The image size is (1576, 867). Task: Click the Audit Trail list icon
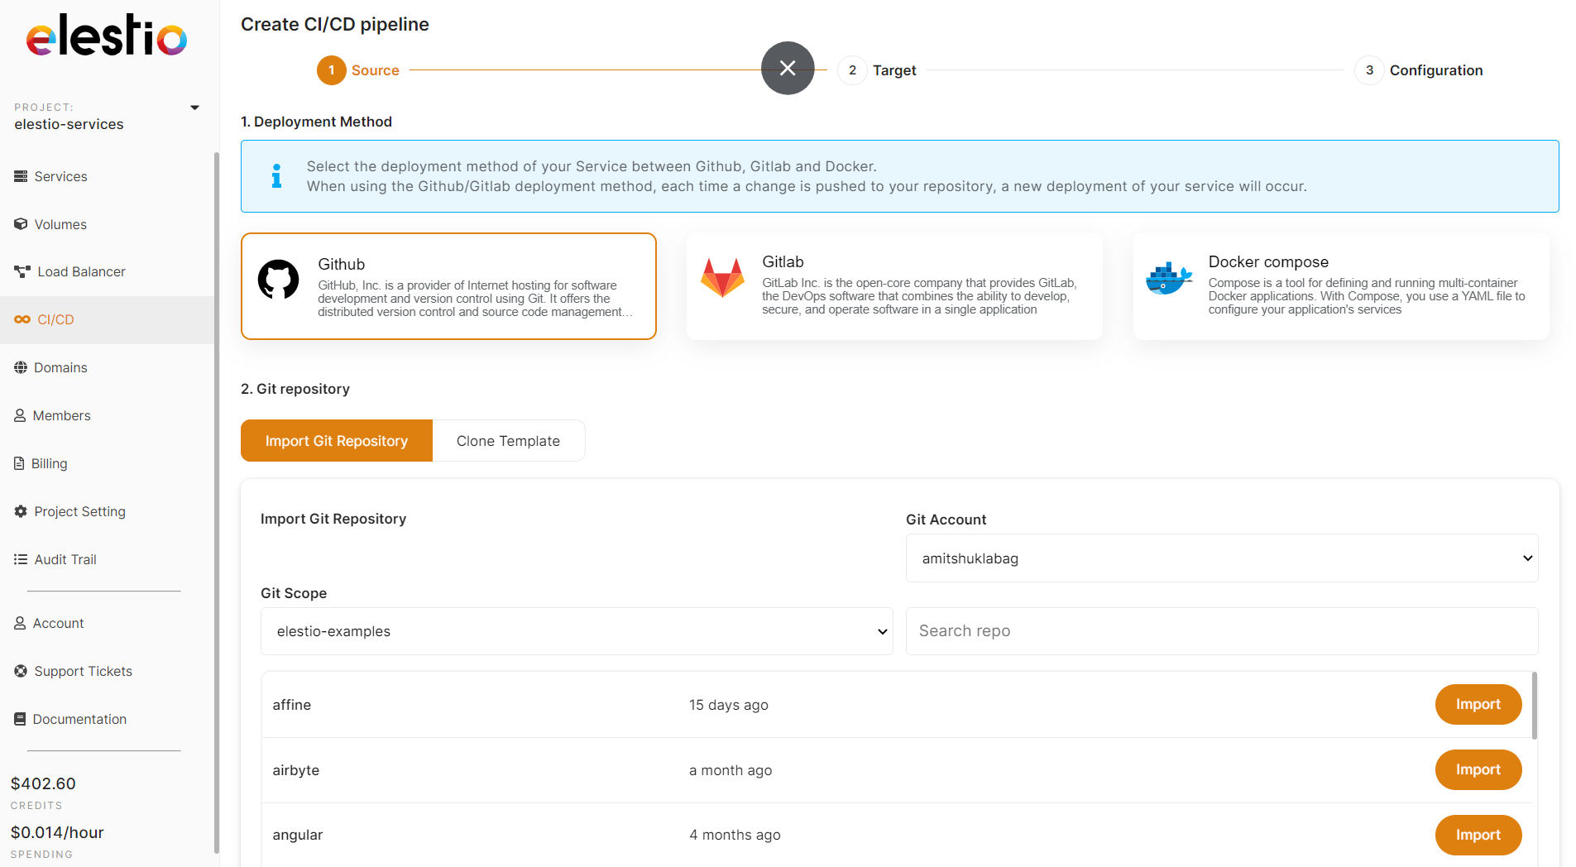point(21,559)
